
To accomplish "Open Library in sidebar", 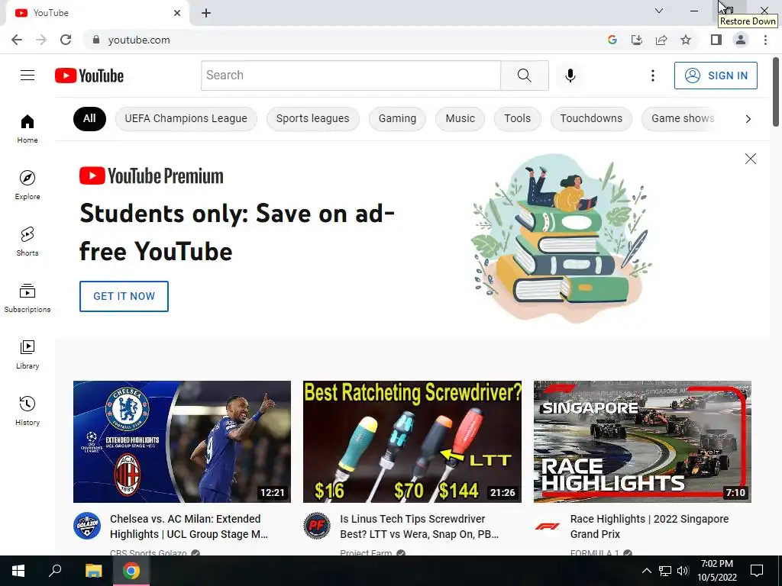I will (x=27, y=354).
